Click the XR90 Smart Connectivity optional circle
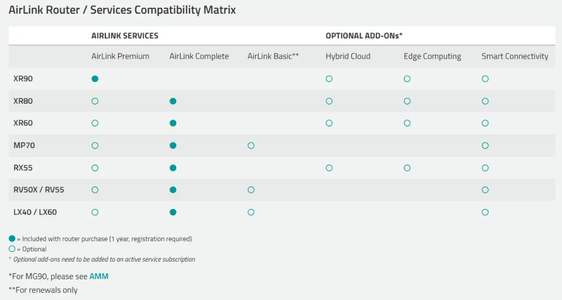This screenshot has height=300, width=562. coord(485,79)
